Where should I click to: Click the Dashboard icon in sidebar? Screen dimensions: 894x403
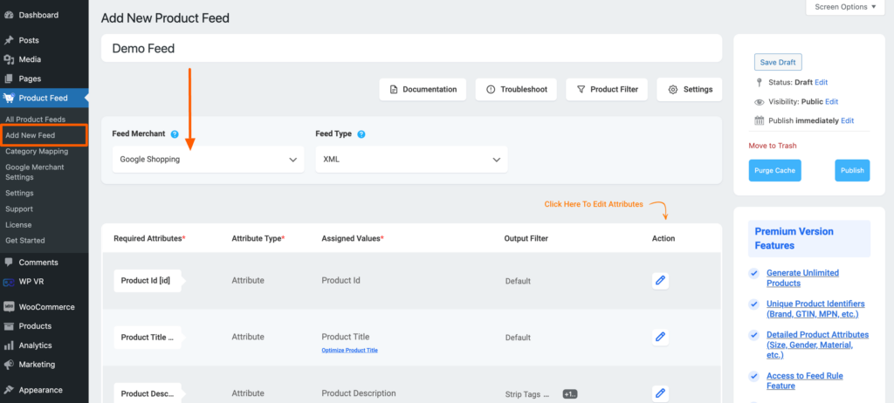[9, 16]
